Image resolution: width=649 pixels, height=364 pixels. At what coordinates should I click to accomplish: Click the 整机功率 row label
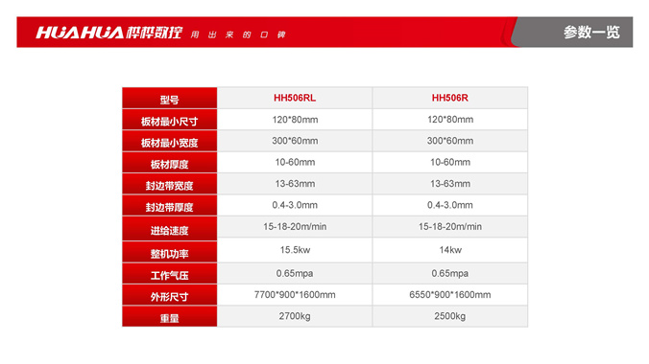click(170, 252)
